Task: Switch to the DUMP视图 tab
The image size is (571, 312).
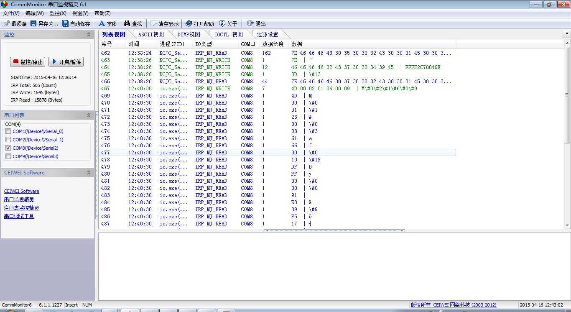Action: tap(189, 34)
